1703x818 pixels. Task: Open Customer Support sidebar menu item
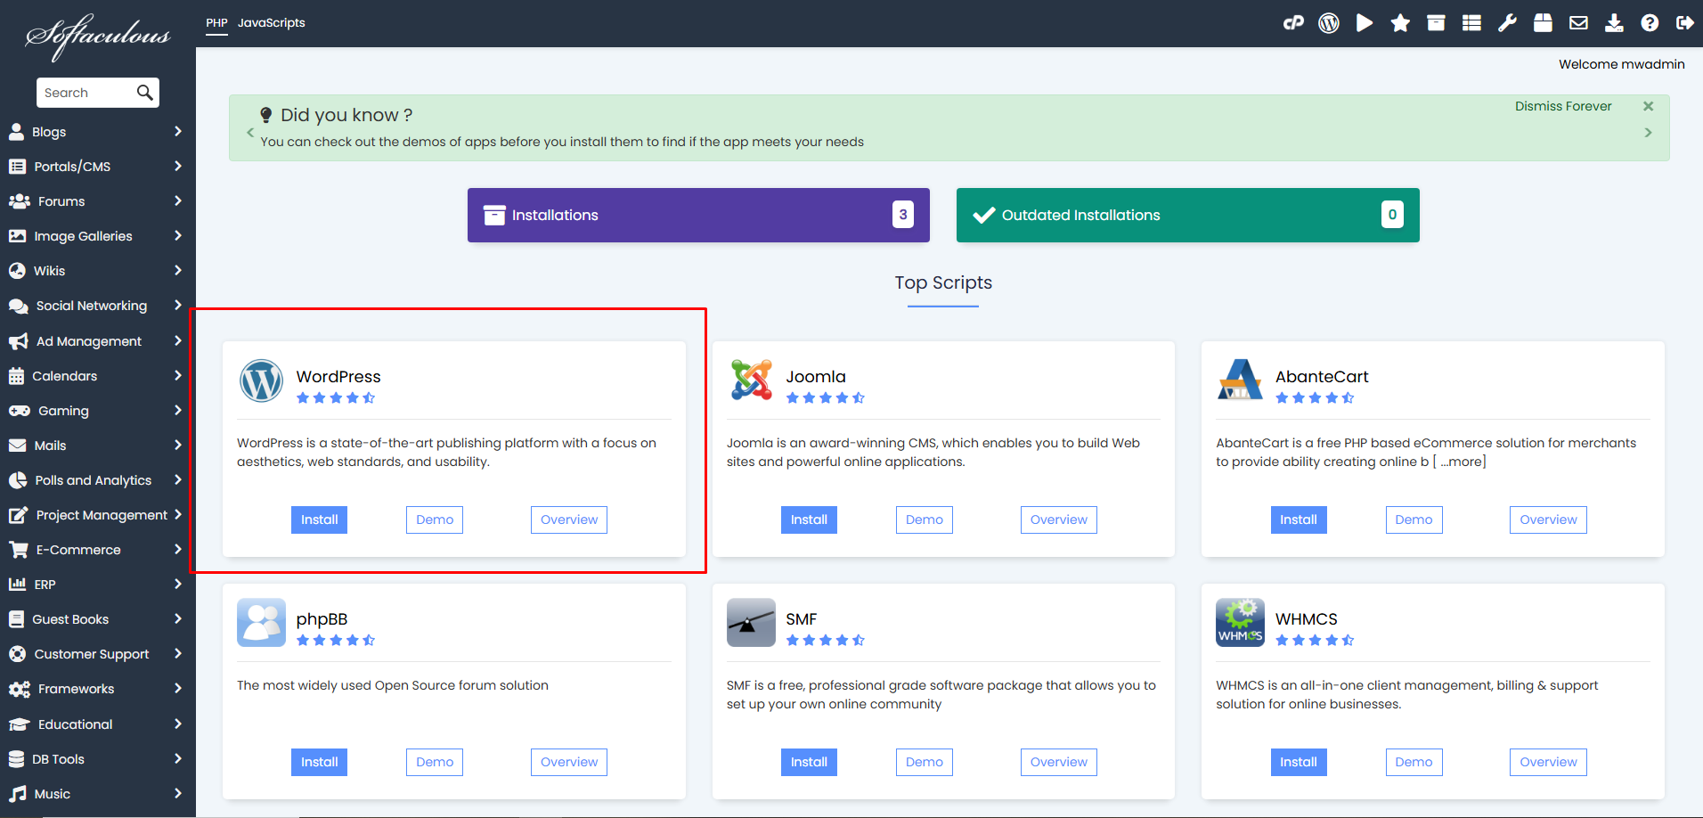point(96,654)
